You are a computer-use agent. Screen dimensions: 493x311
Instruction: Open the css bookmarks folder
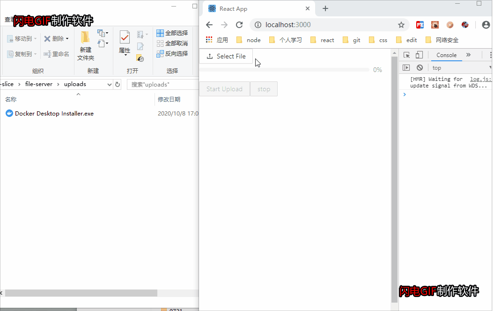click(378, 40)
